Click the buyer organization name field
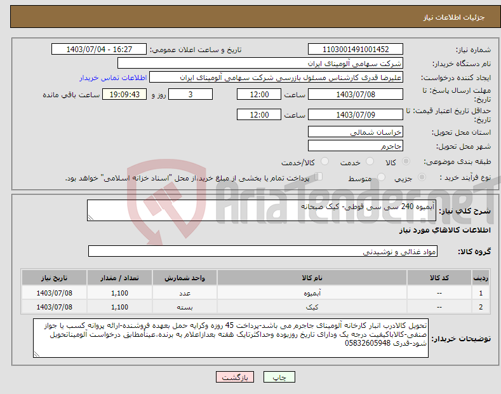Viewport: 501px width, 394px height. tap(260, 64)
